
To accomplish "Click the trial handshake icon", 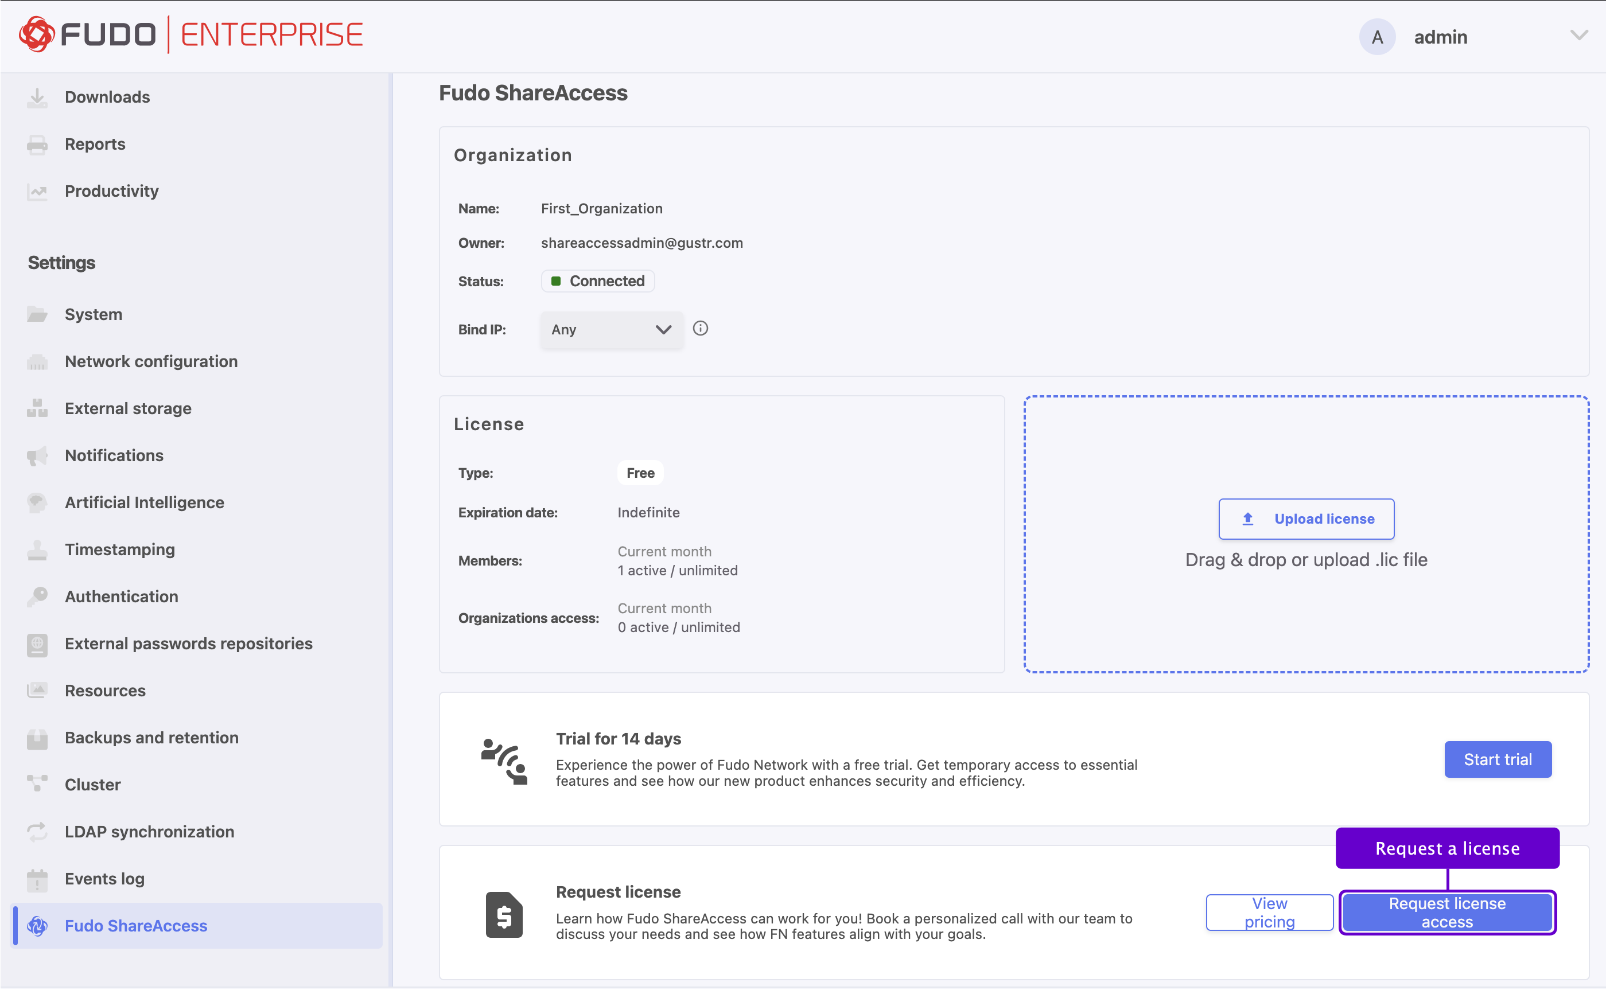I will [x=504, y=761].
